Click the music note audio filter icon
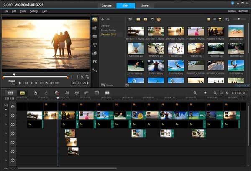The height and width of the screenshot is (171, 251). (152, 19)
